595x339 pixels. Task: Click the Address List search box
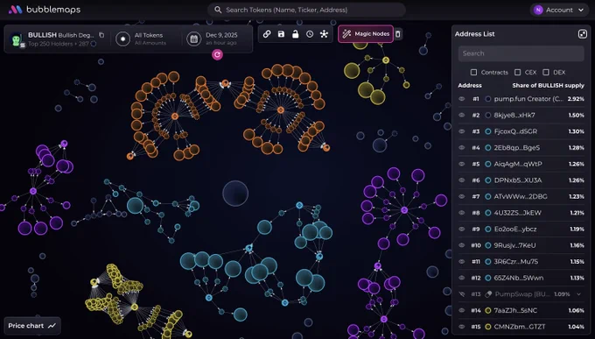[x=521, y=53]
